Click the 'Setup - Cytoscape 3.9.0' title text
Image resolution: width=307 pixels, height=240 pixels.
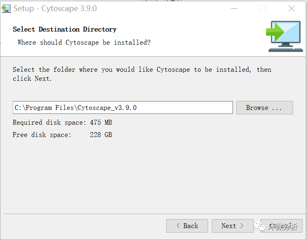[55, 9]
